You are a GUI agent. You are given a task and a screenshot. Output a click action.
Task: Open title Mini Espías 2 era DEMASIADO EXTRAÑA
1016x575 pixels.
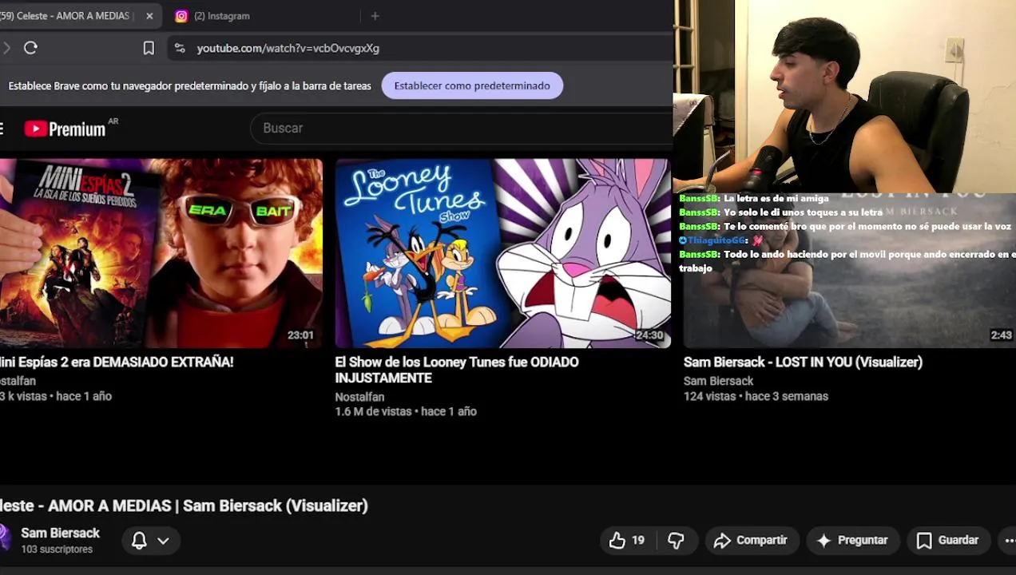117,362
